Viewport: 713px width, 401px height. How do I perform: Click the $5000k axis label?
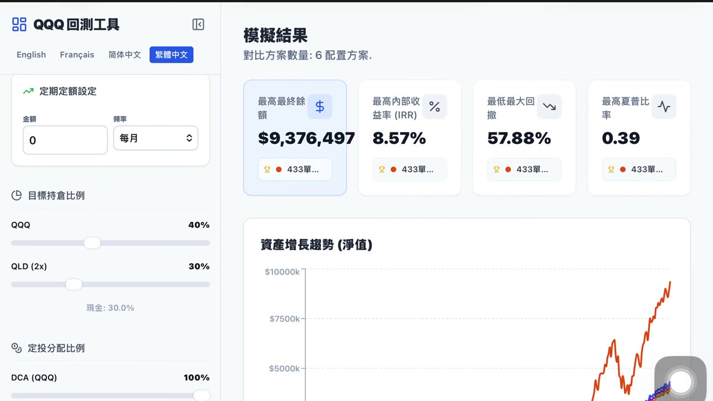pos(285,368)
